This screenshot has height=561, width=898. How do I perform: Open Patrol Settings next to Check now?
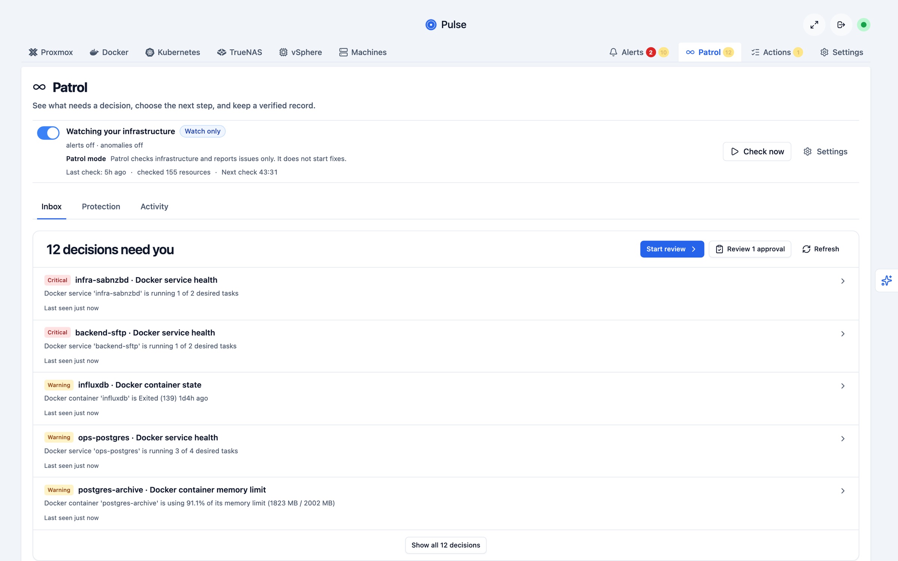coord(825,151)
